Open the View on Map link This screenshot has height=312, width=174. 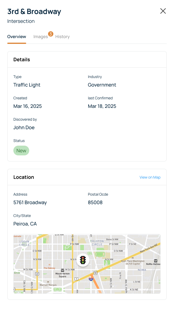point(150,177)
